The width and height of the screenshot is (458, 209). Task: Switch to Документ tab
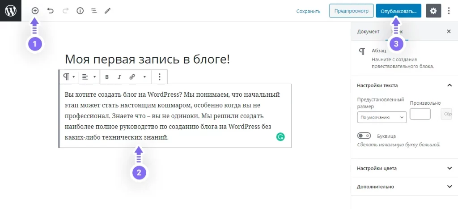click(368, 32)
